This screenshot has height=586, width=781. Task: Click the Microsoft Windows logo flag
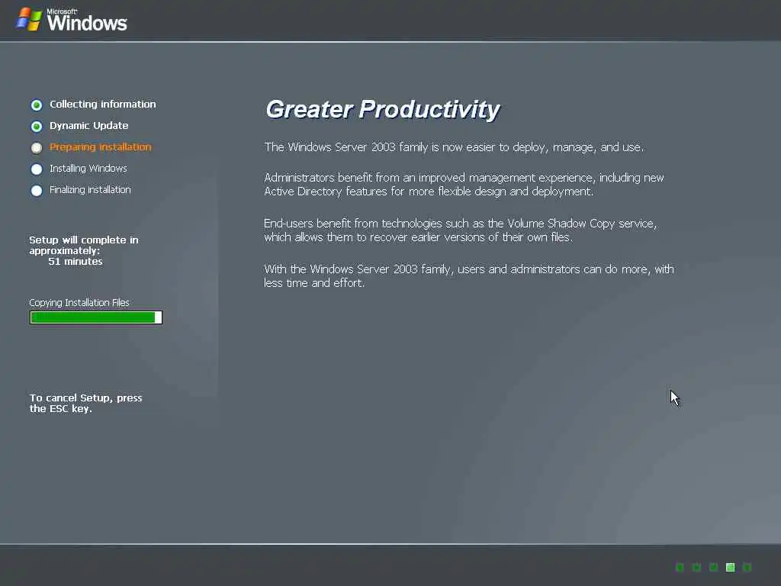pyautogui.click(x=29, y=19)
